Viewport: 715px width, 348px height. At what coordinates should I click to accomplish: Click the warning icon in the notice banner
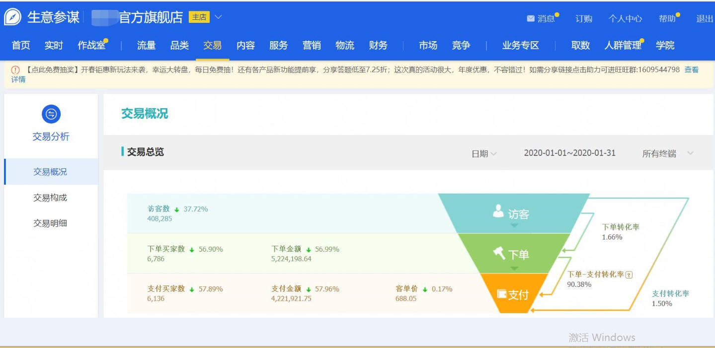tap(15, 70)
